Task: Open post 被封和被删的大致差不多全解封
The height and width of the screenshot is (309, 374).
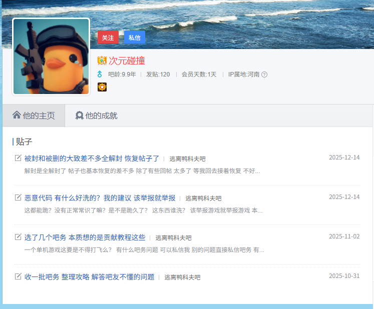Action: [x=92, y=158]
